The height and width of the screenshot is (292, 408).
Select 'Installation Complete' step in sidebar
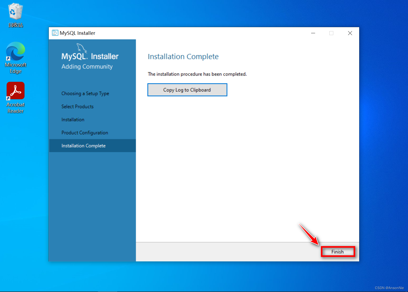point(92,146)
